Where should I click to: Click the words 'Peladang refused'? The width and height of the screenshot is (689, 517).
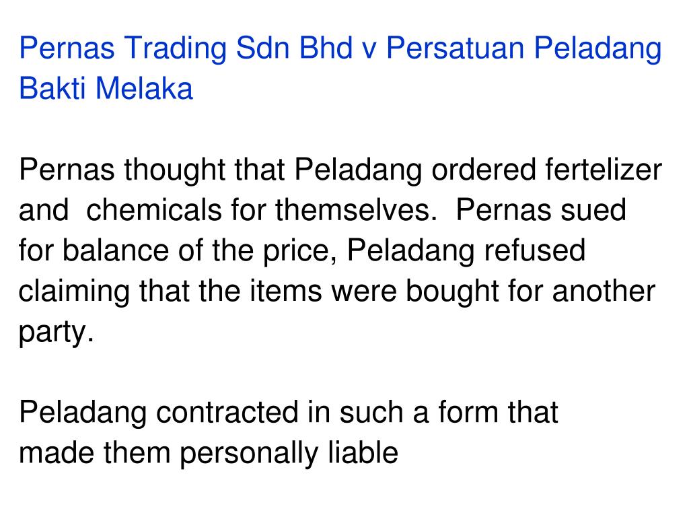coord(466,252)
